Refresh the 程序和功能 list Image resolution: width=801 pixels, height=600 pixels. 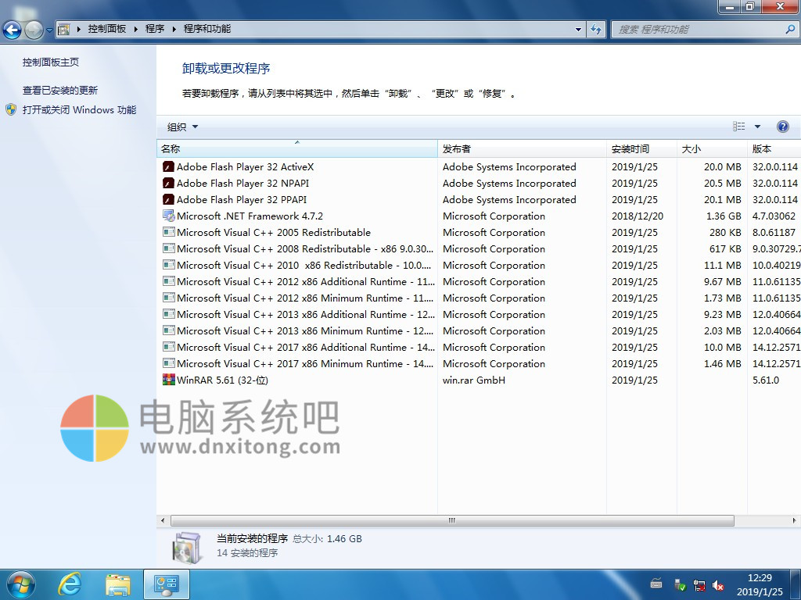click(595, 30)
